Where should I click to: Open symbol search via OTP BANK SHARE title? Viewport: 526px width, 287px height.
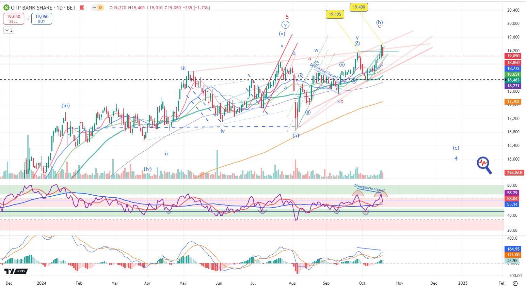point(43,7)
